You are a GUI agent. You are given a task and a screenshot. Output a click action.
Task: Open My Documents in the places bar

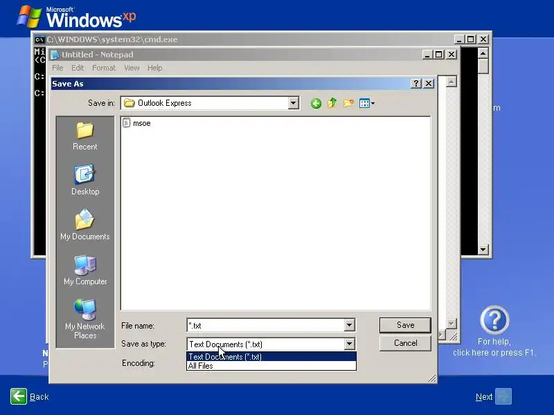[x=84, y=225]
